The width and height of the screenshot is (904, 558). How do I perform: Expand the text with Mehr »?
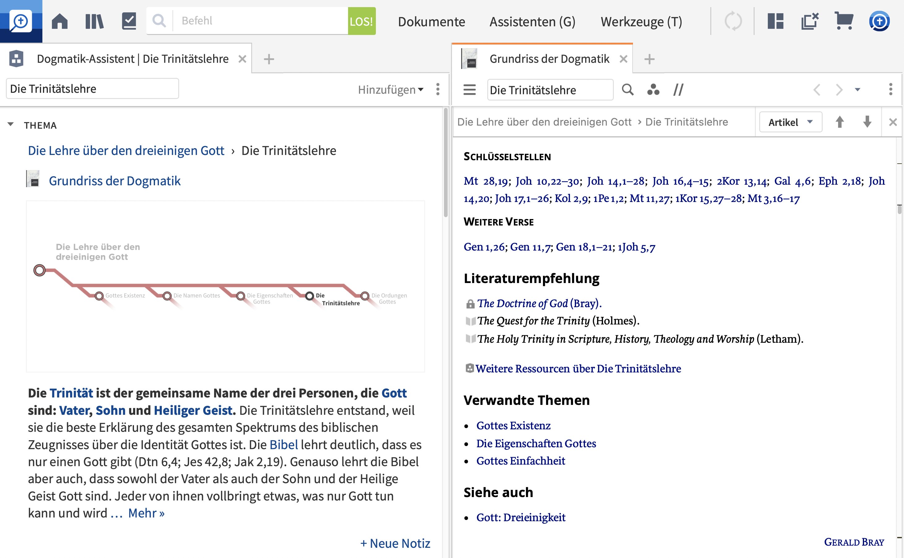(x=146, y=513)
